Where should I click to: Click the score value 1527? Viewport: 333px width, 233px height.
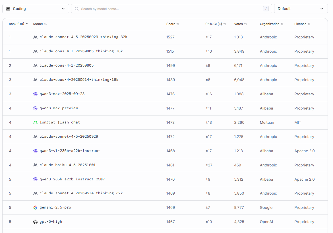pyautogui.click(x=171, y=37)
